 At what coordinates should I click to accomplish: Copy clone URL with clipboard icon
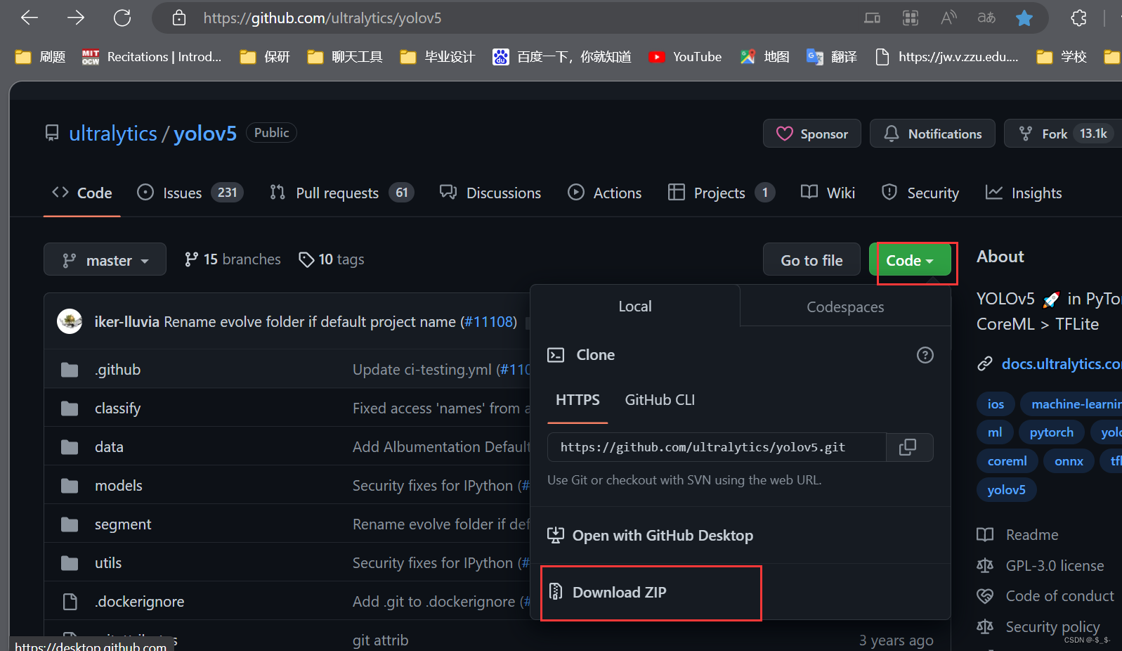[908, 447]
